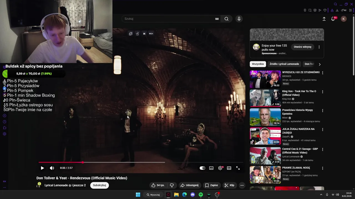The height and width of the screenshot is (199, 355).
Task: Add page to bookmarks heart icon
Action: (325, 10)
